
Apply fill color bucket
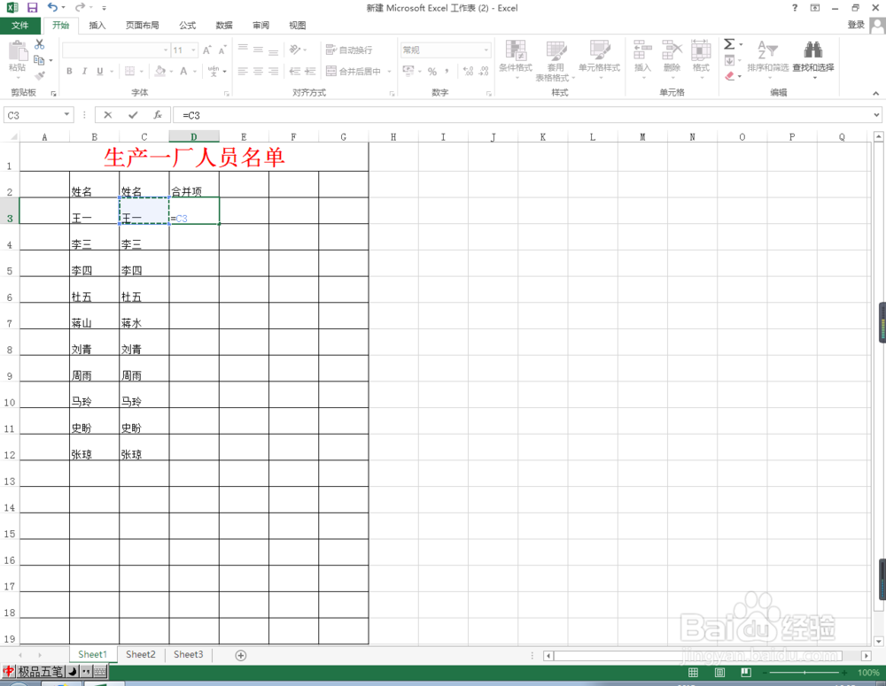pyautogui.click(x=160, y=71)
